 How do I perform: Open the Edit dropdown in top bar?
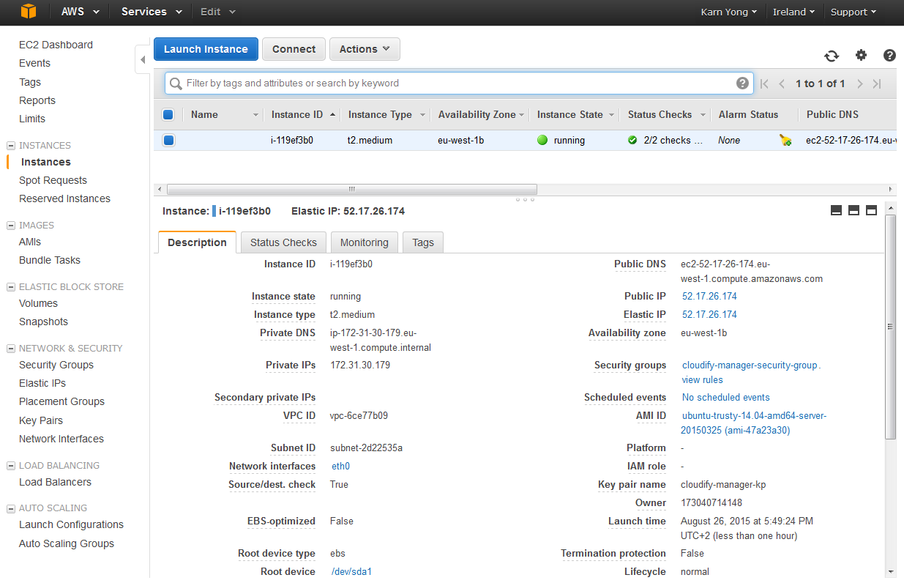pyautogui.click(x=218, y=12)
